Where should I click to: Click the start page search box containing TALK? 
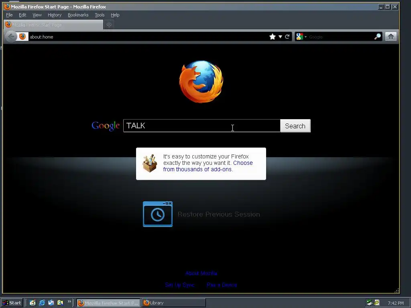pyautogui.click(x=201, y=126)
